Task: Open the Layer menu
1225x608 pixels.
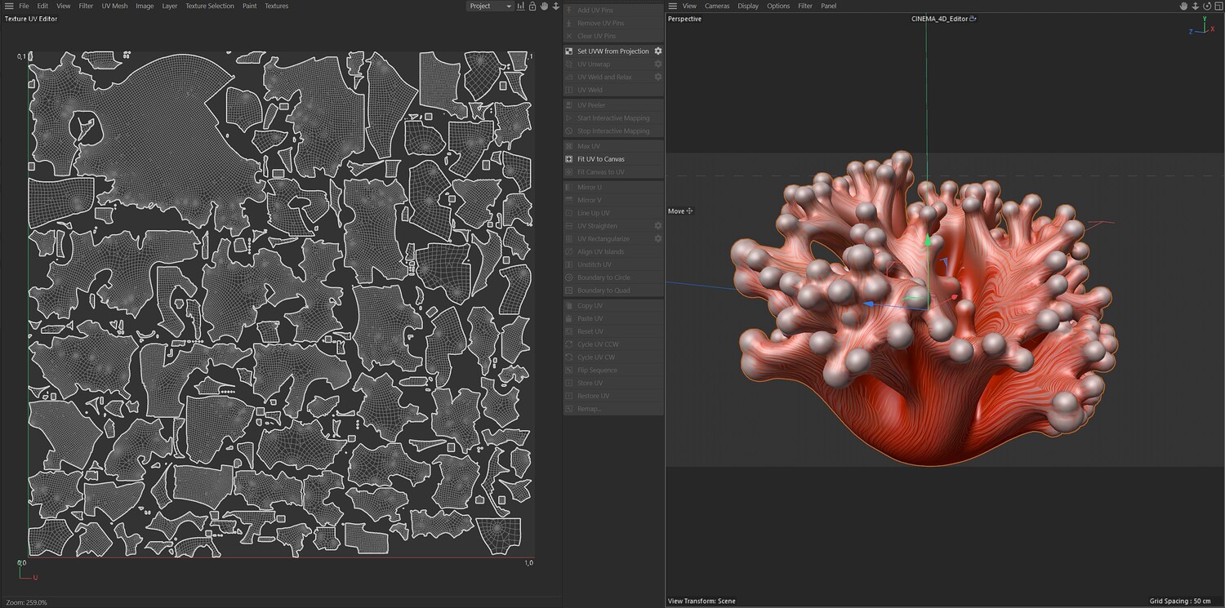Action: [x=169, y=6]
